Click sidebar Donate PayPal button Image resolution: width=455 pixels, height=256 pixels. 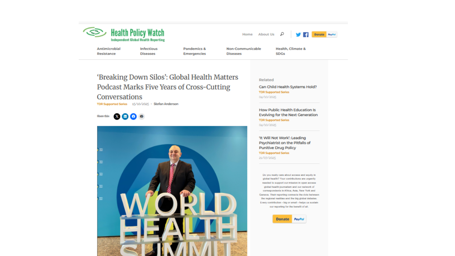click(289, 219)
